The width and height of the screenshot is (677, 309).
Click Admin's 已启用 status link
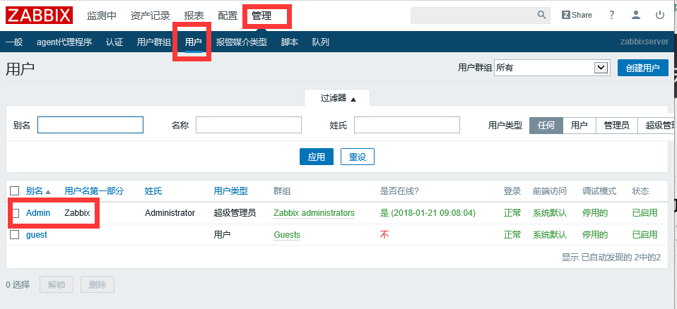click(644, 213)
